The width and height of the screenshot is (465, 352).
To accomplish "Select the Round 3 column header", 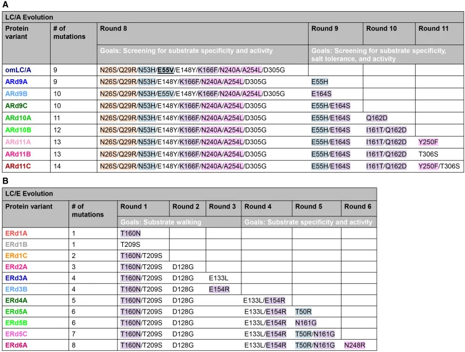I will (222, 207).
